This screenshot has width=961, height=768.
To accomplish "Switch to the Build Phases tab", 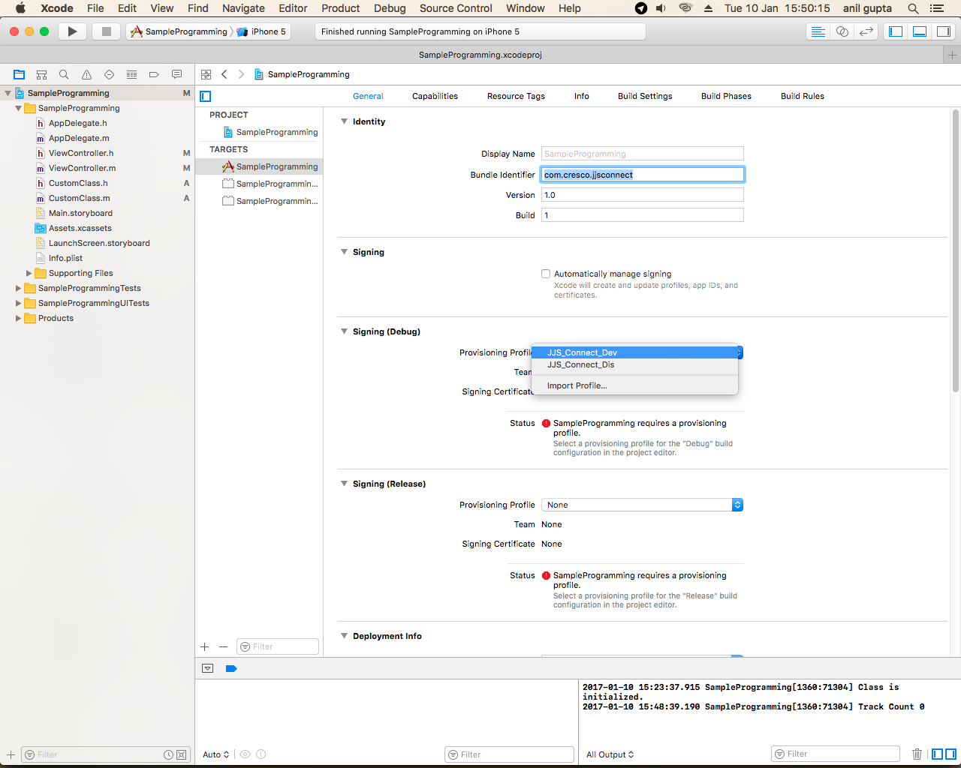I will [x=726, y=96].
